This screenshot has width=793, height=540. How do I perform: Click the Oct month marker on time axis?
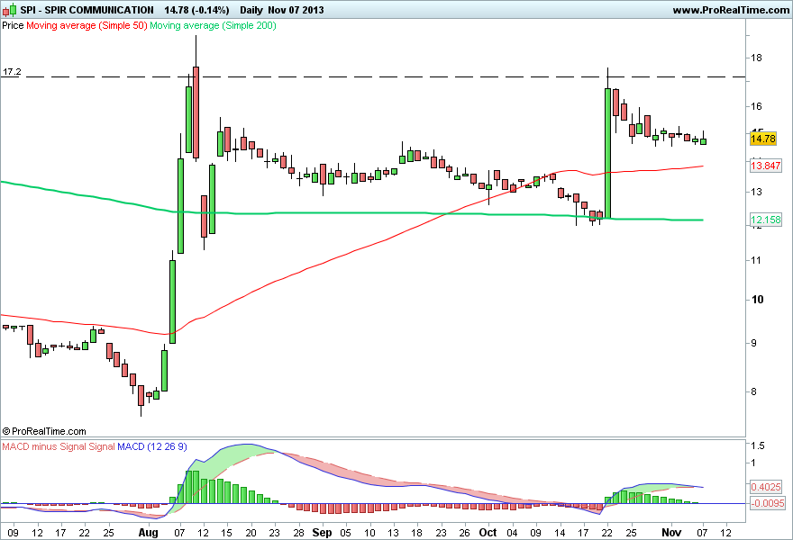[488, 533]
